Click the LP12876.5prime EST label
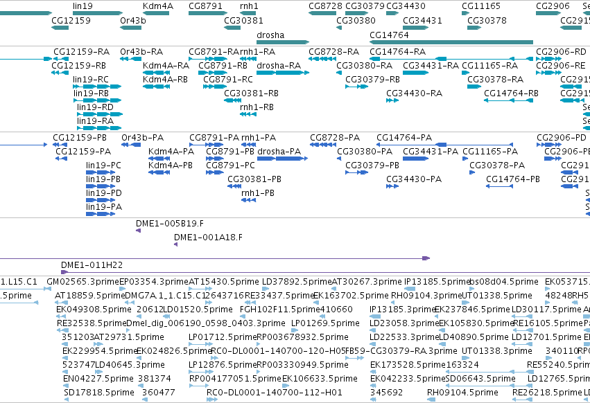This screenshot has height=403, width=590. 223,365
